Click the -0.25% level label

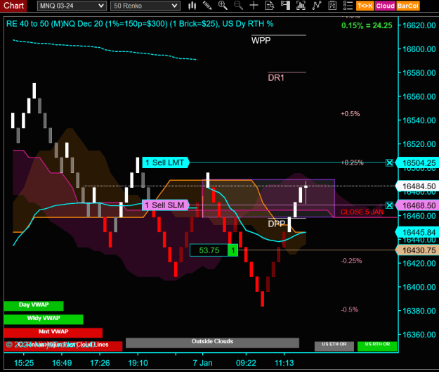(351, 261)
